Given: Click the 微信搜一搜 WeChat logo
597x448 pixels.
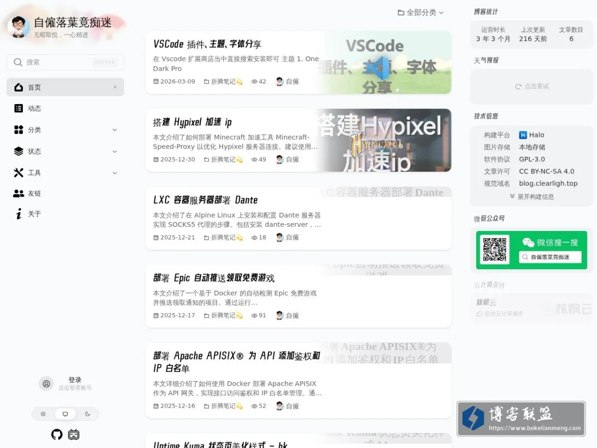Looking at the screenshot, I should click(x=528, y=242).
